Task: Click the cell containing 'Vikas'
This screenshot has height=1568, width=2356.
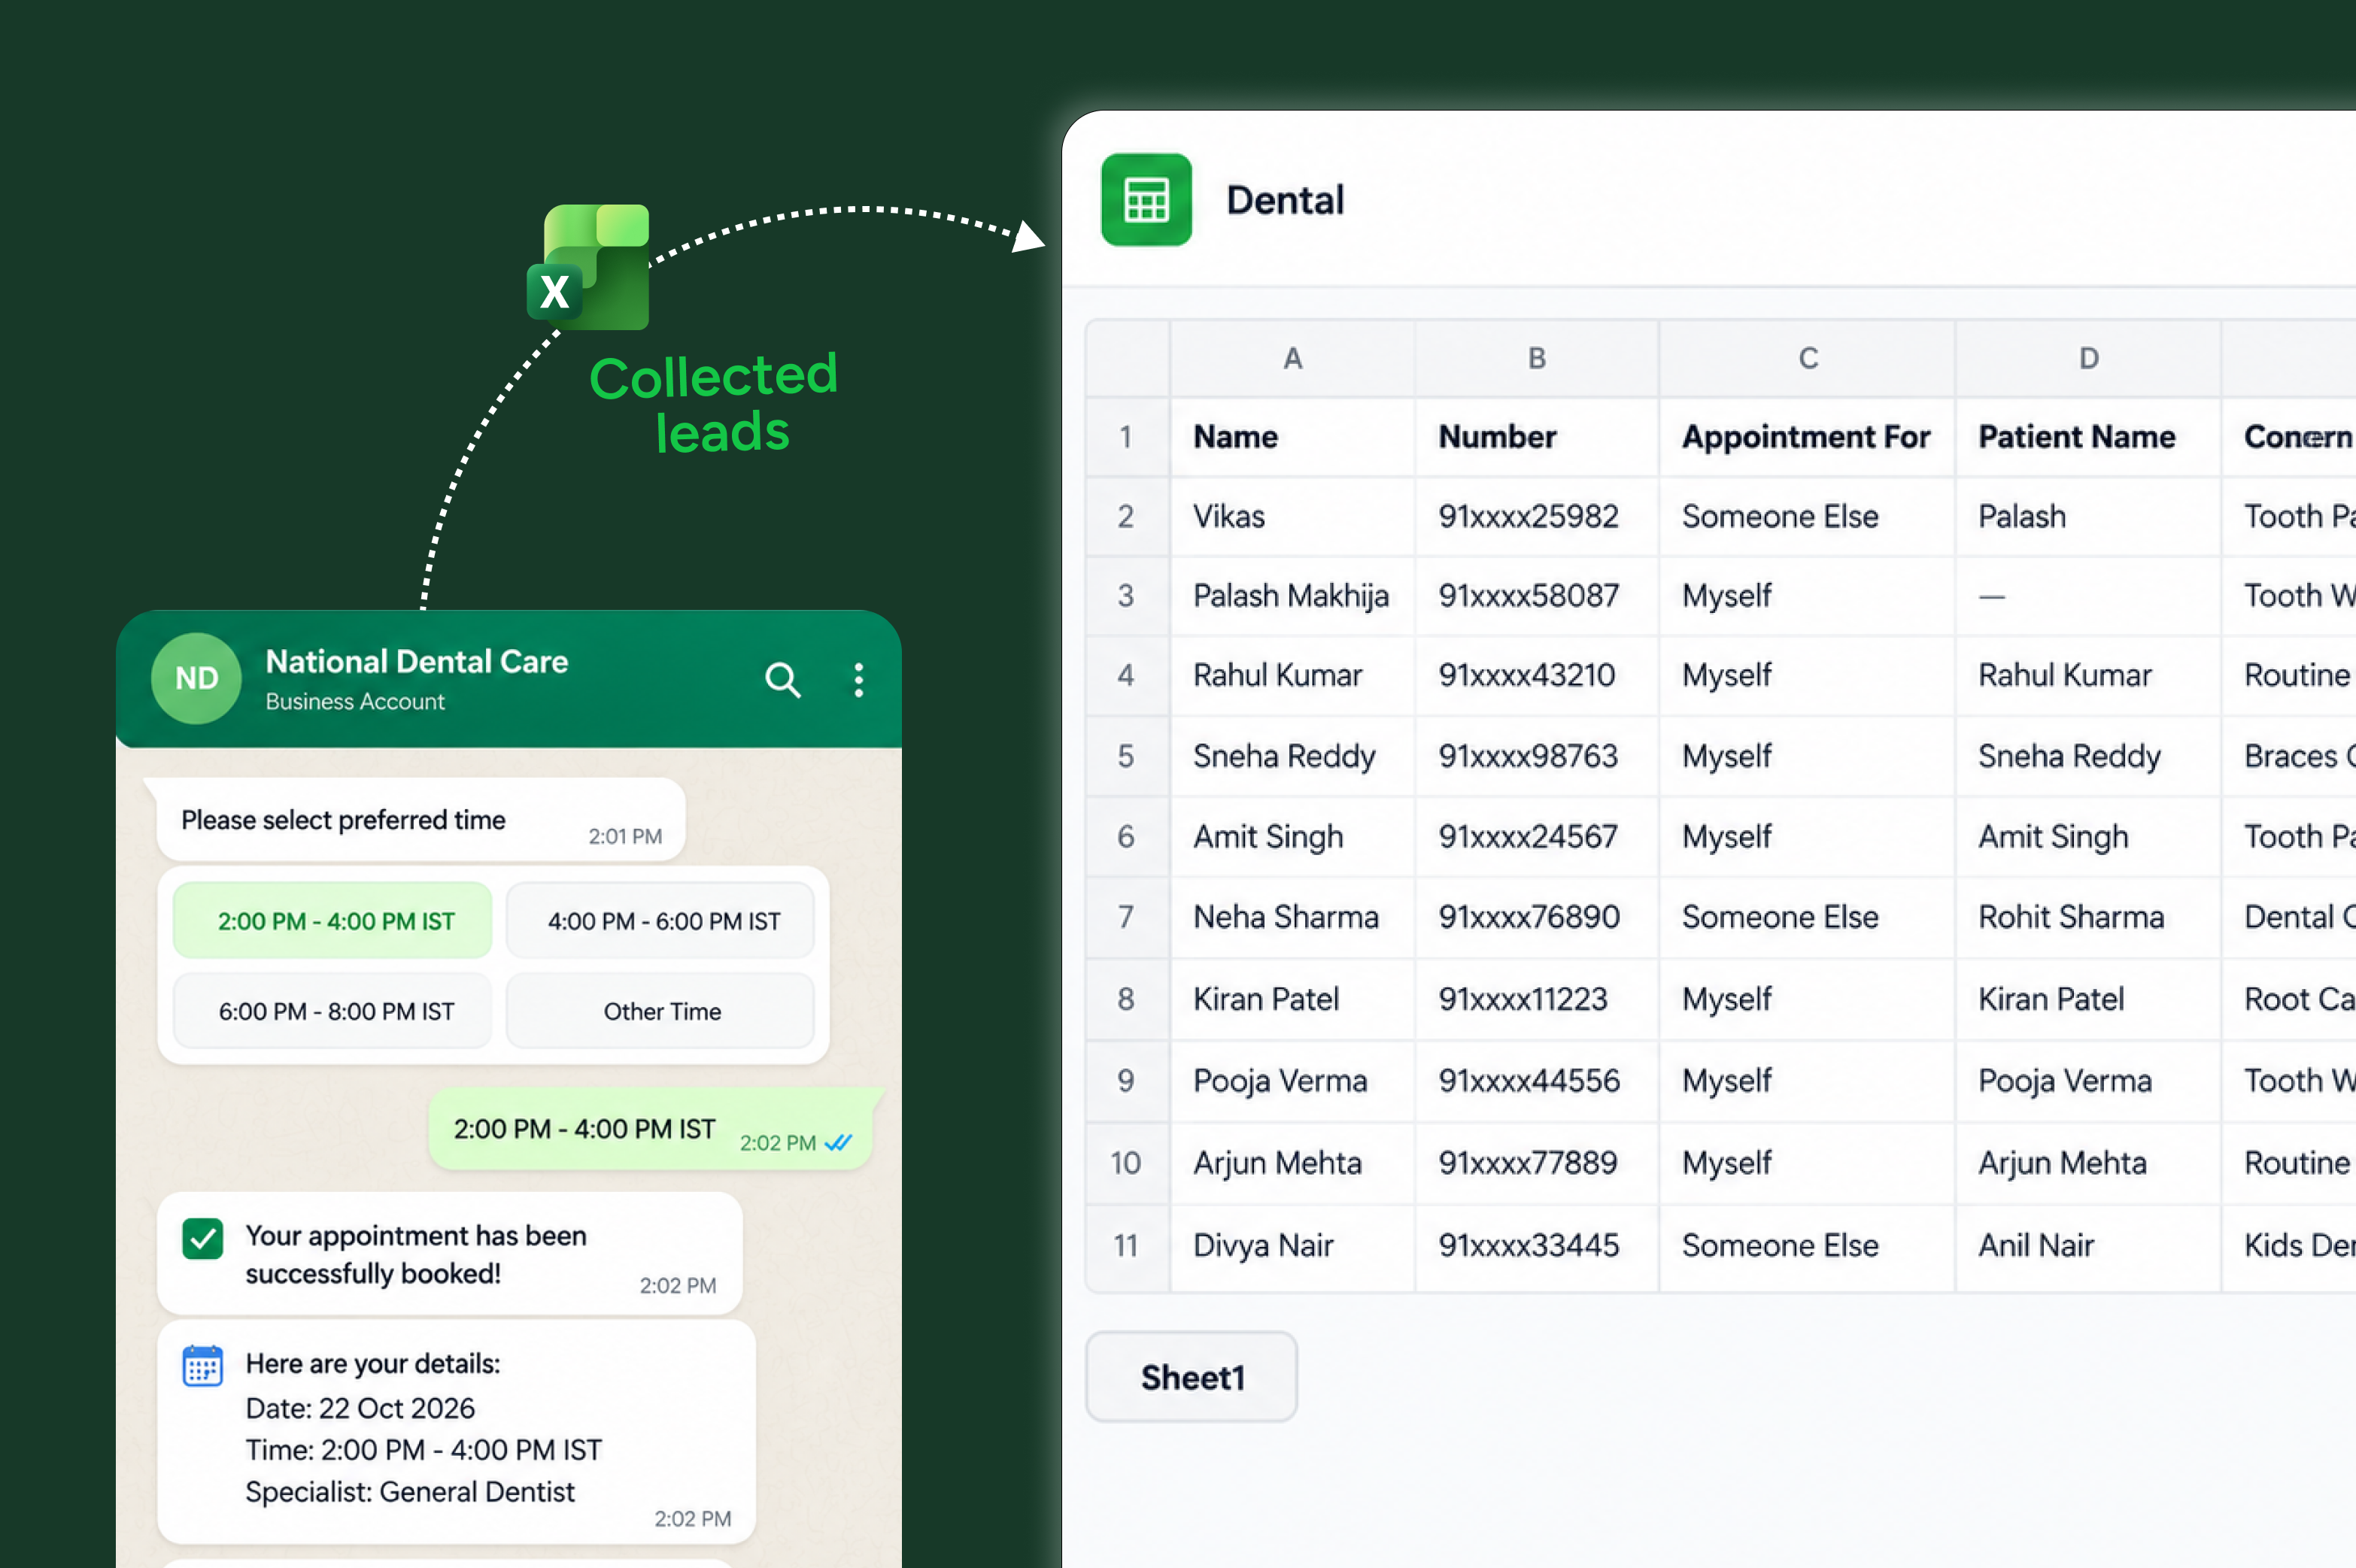Action: pyautogui.click(x=1293, y=517)
